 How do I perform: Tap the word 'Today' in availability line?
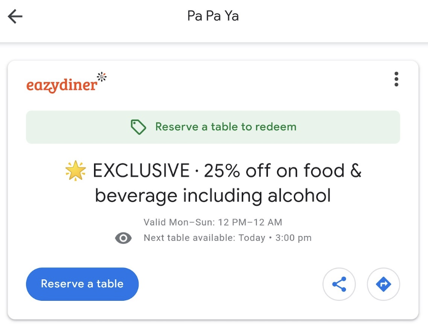click(252, 238)
